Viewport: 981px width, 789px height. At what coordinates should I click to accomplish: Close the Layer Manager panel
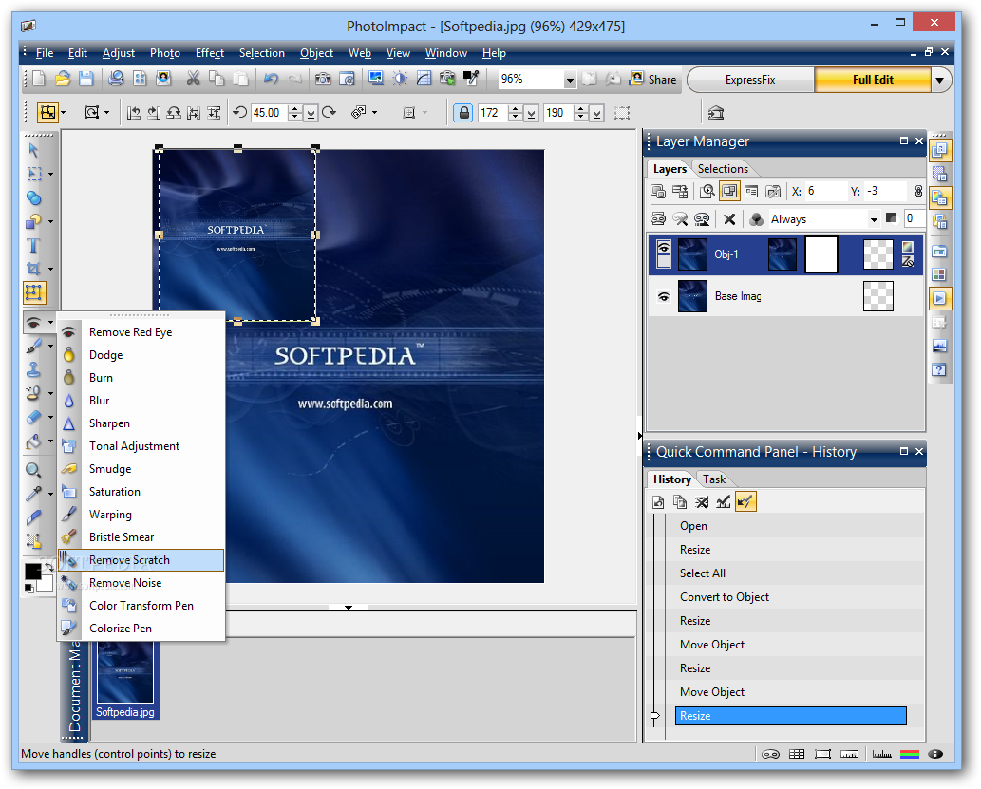click(919, 141)
